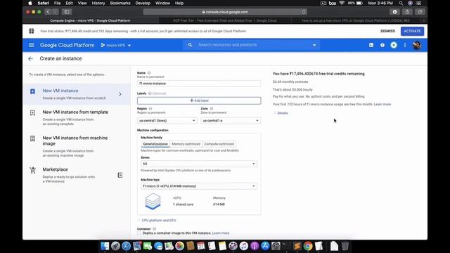This screenshot has height=253, width=450.
Task: Open the Google Cloud navigation hamburger menu
Action: [x=31, y=45]
